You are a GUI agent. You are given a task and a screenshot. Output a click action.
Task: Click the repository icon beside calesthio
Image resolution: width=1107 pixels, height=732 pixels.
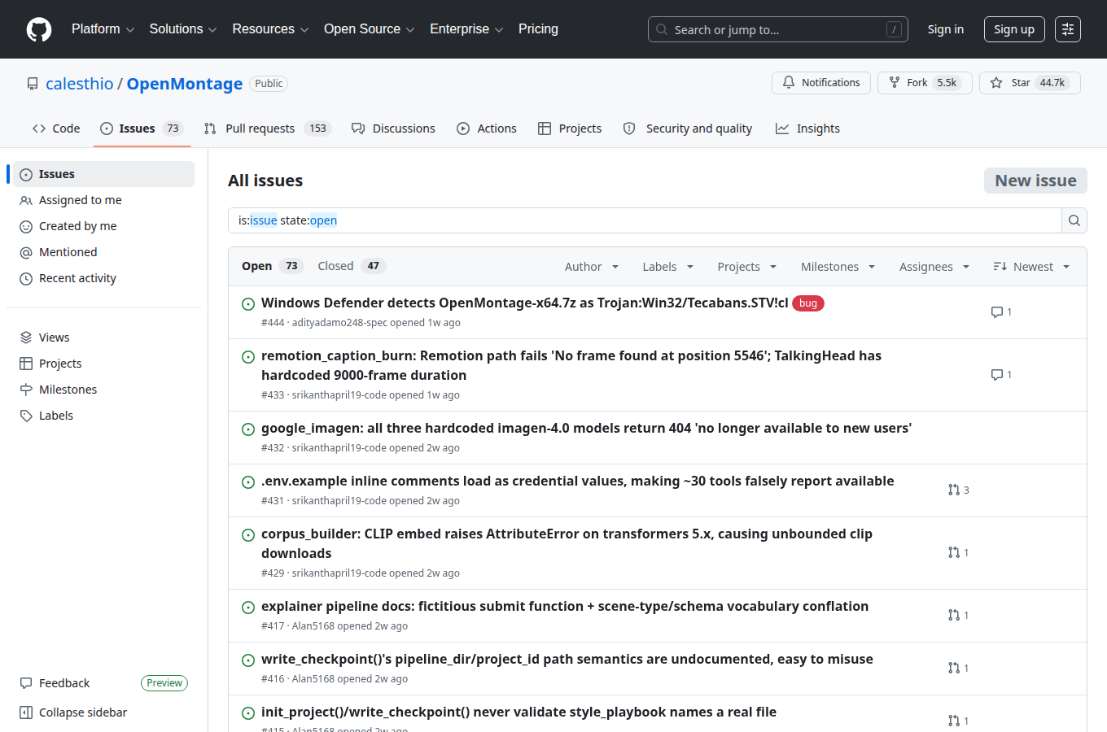click(33, 84)
